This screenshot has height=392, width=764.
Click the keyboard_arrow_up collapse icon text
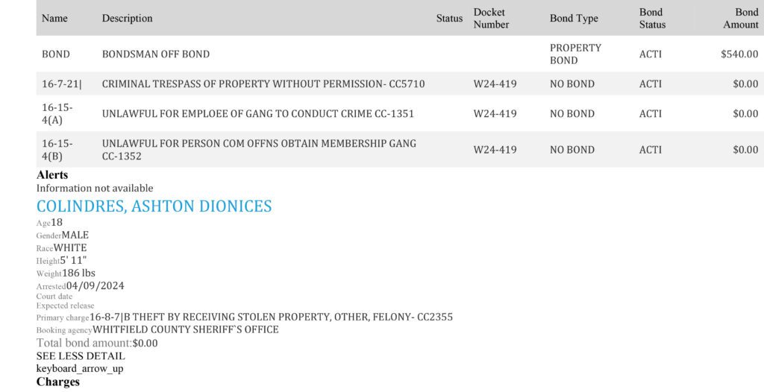(79, 369)
